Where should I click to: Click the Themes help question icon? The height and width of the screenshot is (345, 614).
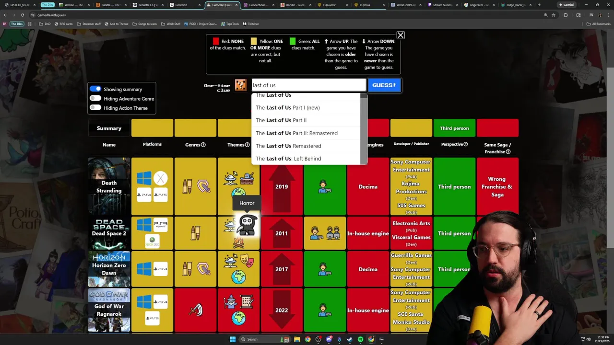(247, 145)
